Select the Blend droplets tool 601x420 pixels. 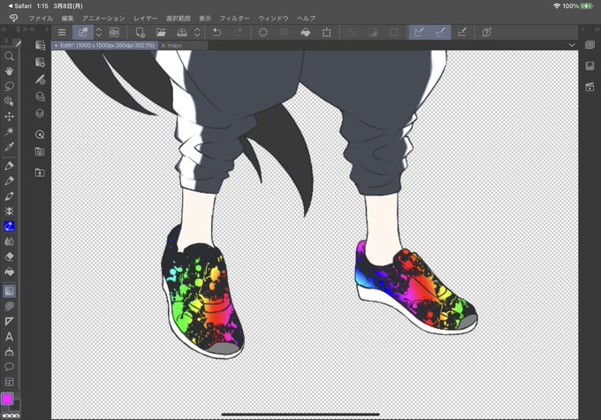click(x=9, y=241)
